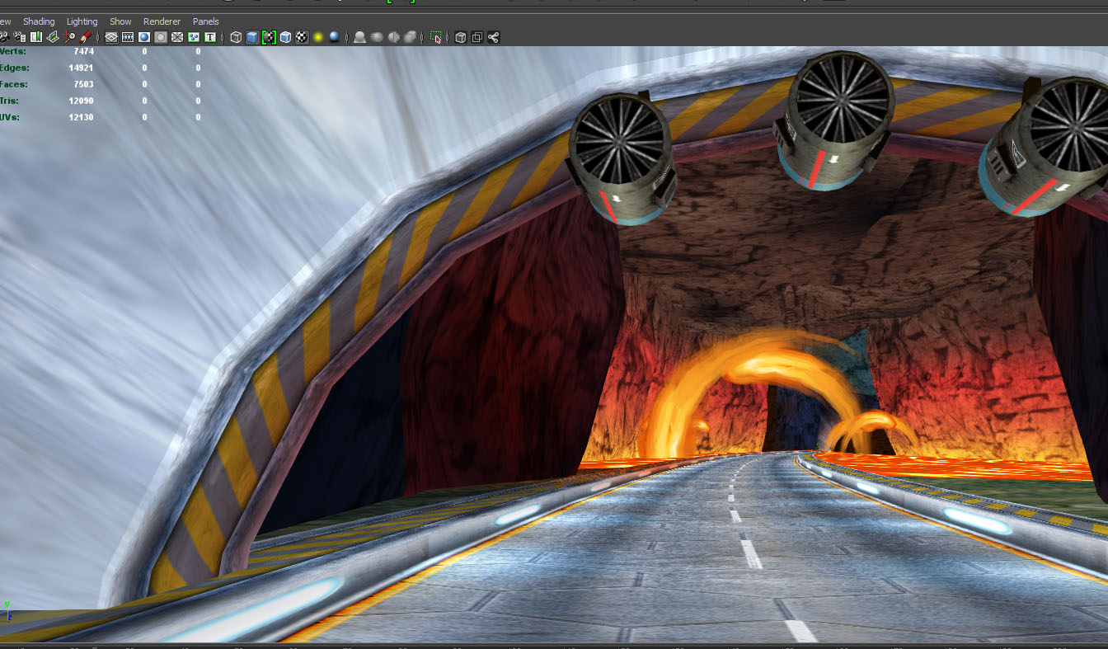Toggle Safe Title overlay T icon
The image size is (1108, 649).
click(210, 37)
